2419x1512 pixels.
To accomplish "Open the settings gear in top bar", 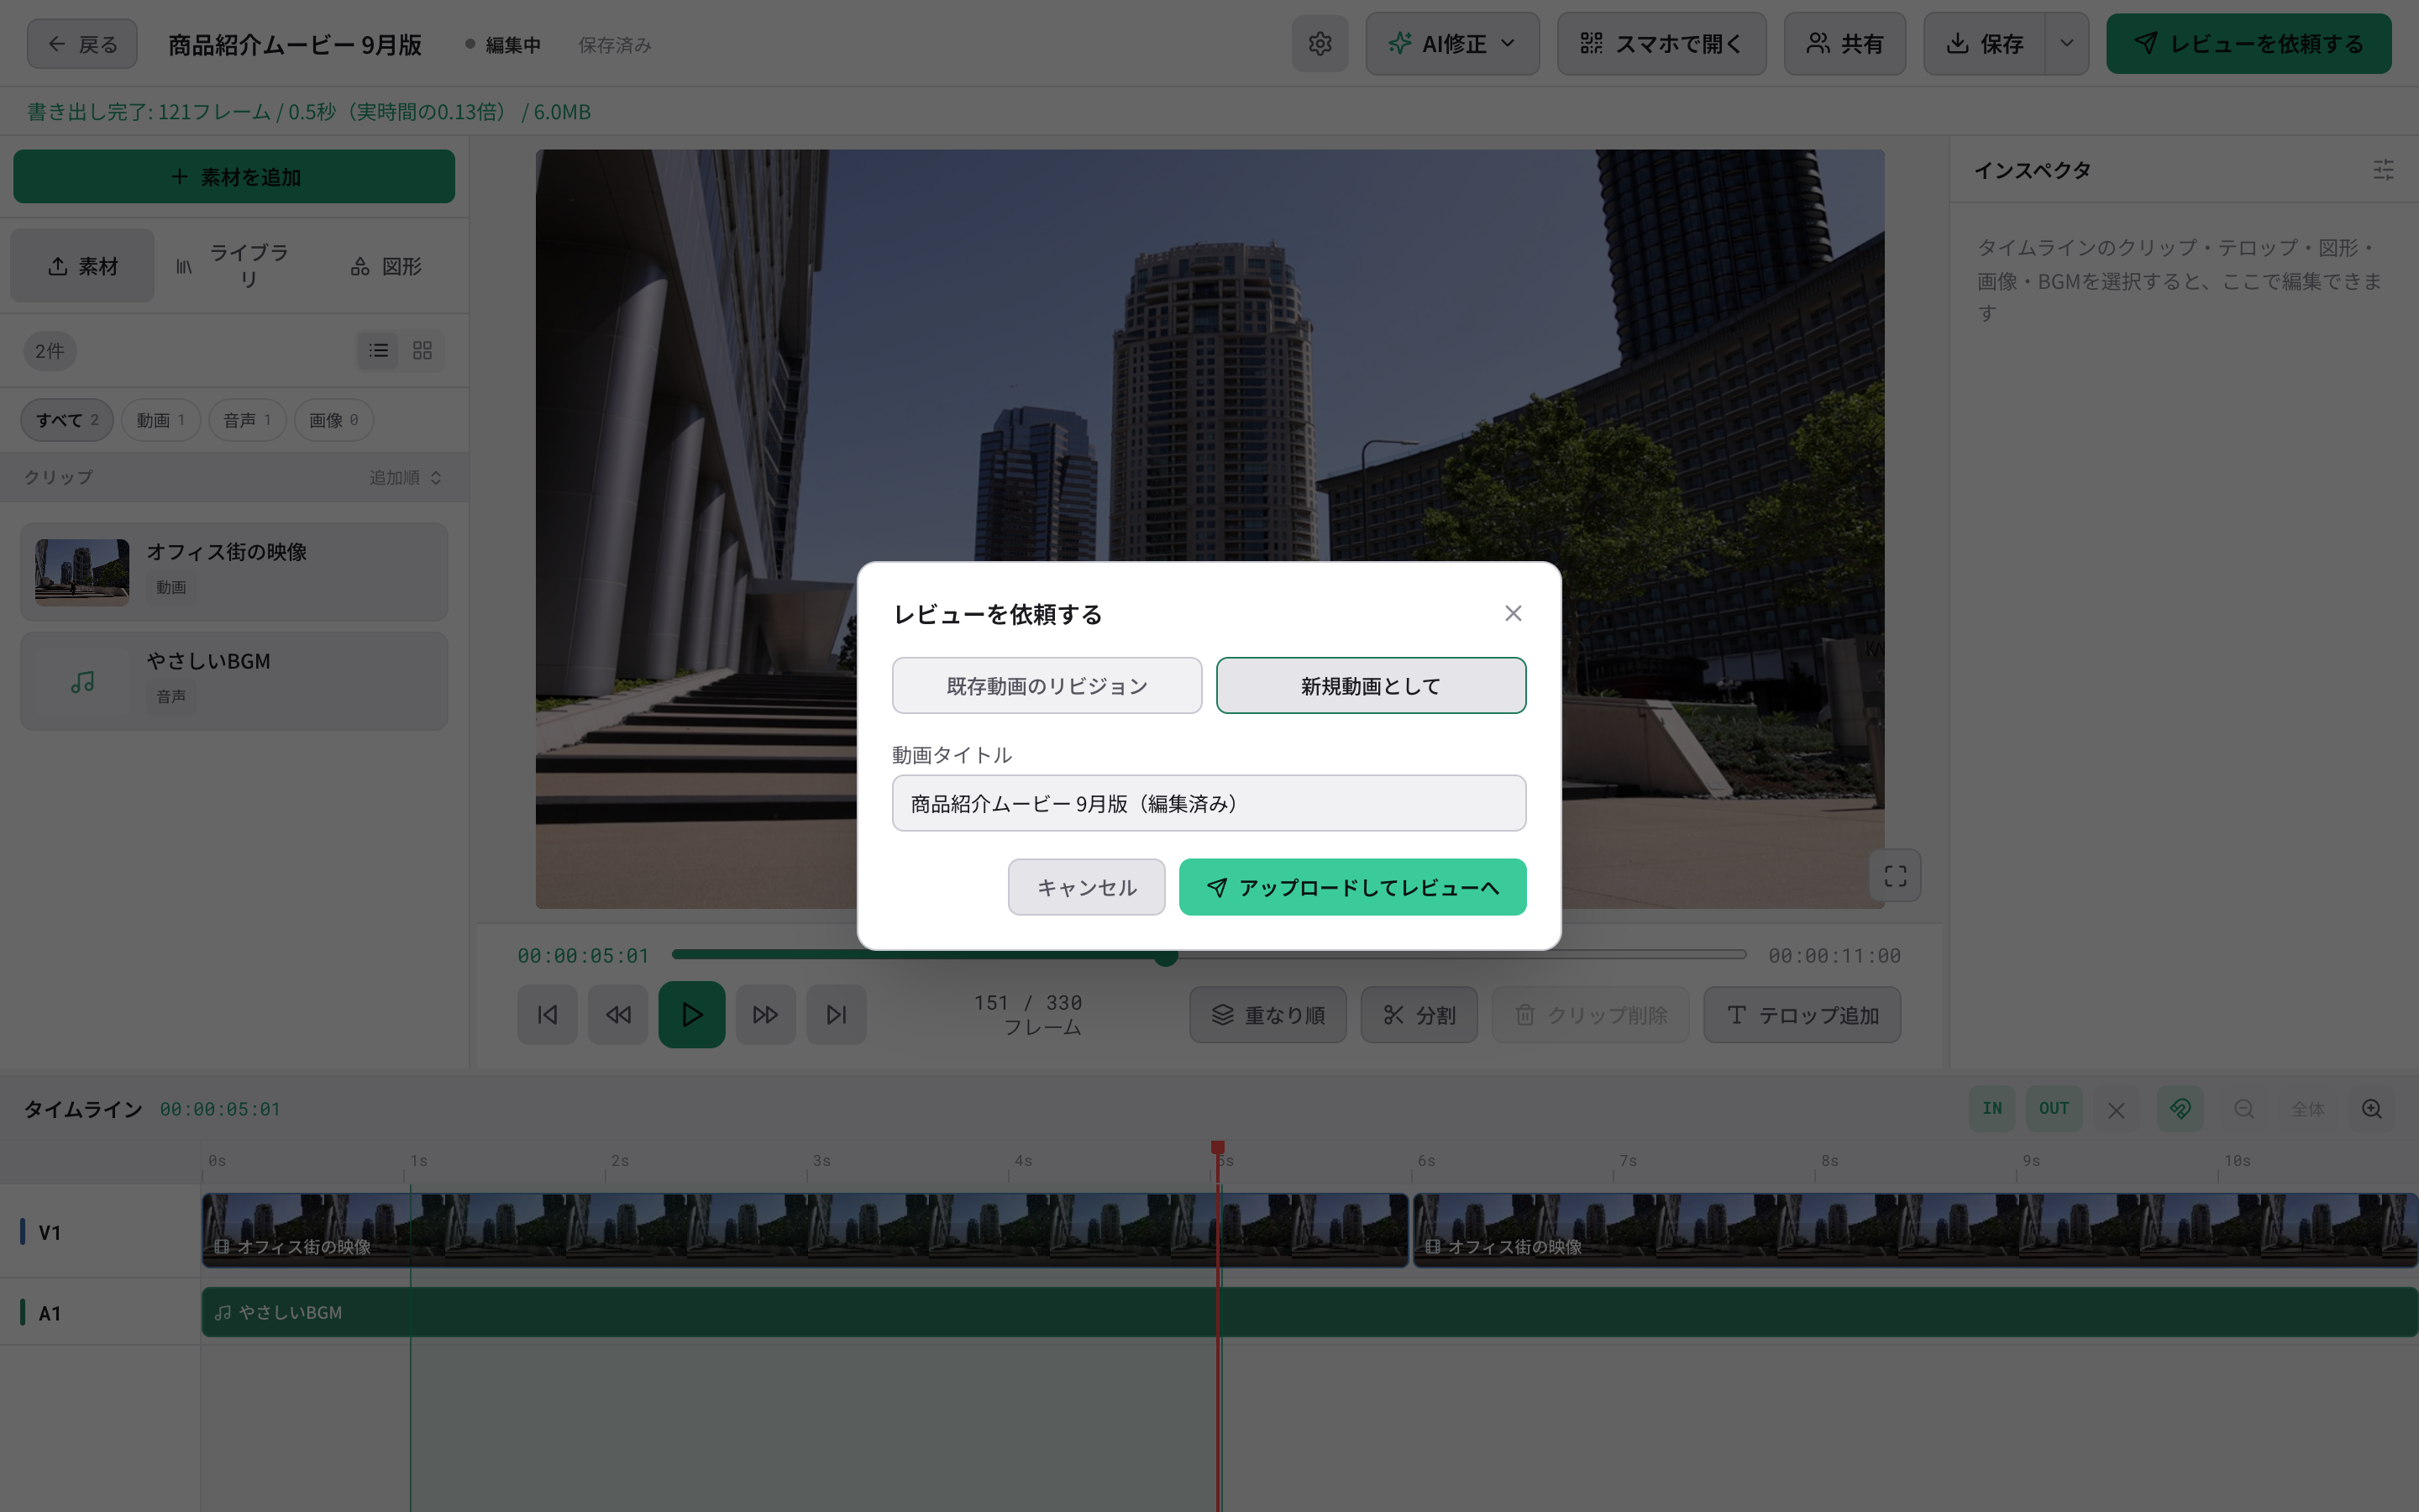I will coord(1320,44).
